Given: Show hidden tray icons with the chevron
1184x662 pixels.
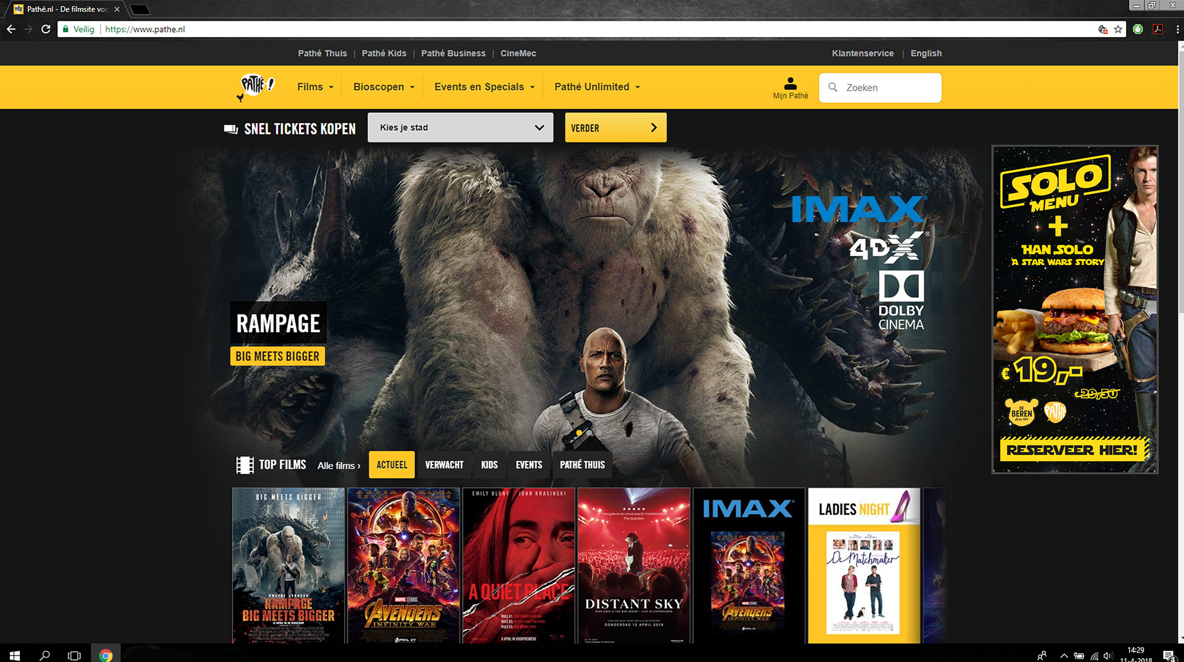Looking at the screenshot, I should [1064, 656].
